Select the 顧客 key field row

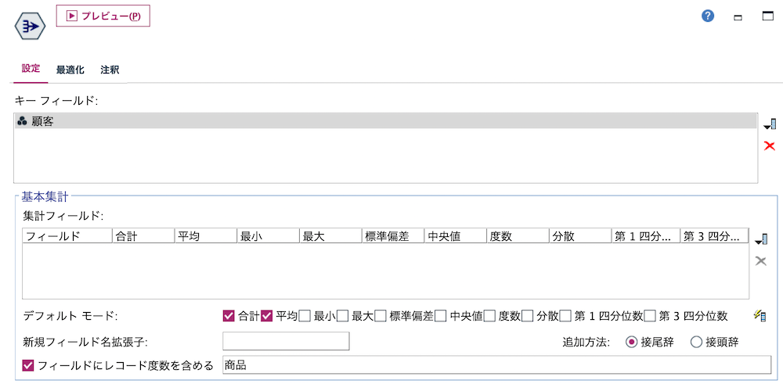(385, 121)
